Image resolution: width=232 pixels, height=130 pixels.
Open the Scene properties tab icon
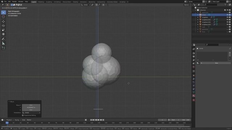194,64
